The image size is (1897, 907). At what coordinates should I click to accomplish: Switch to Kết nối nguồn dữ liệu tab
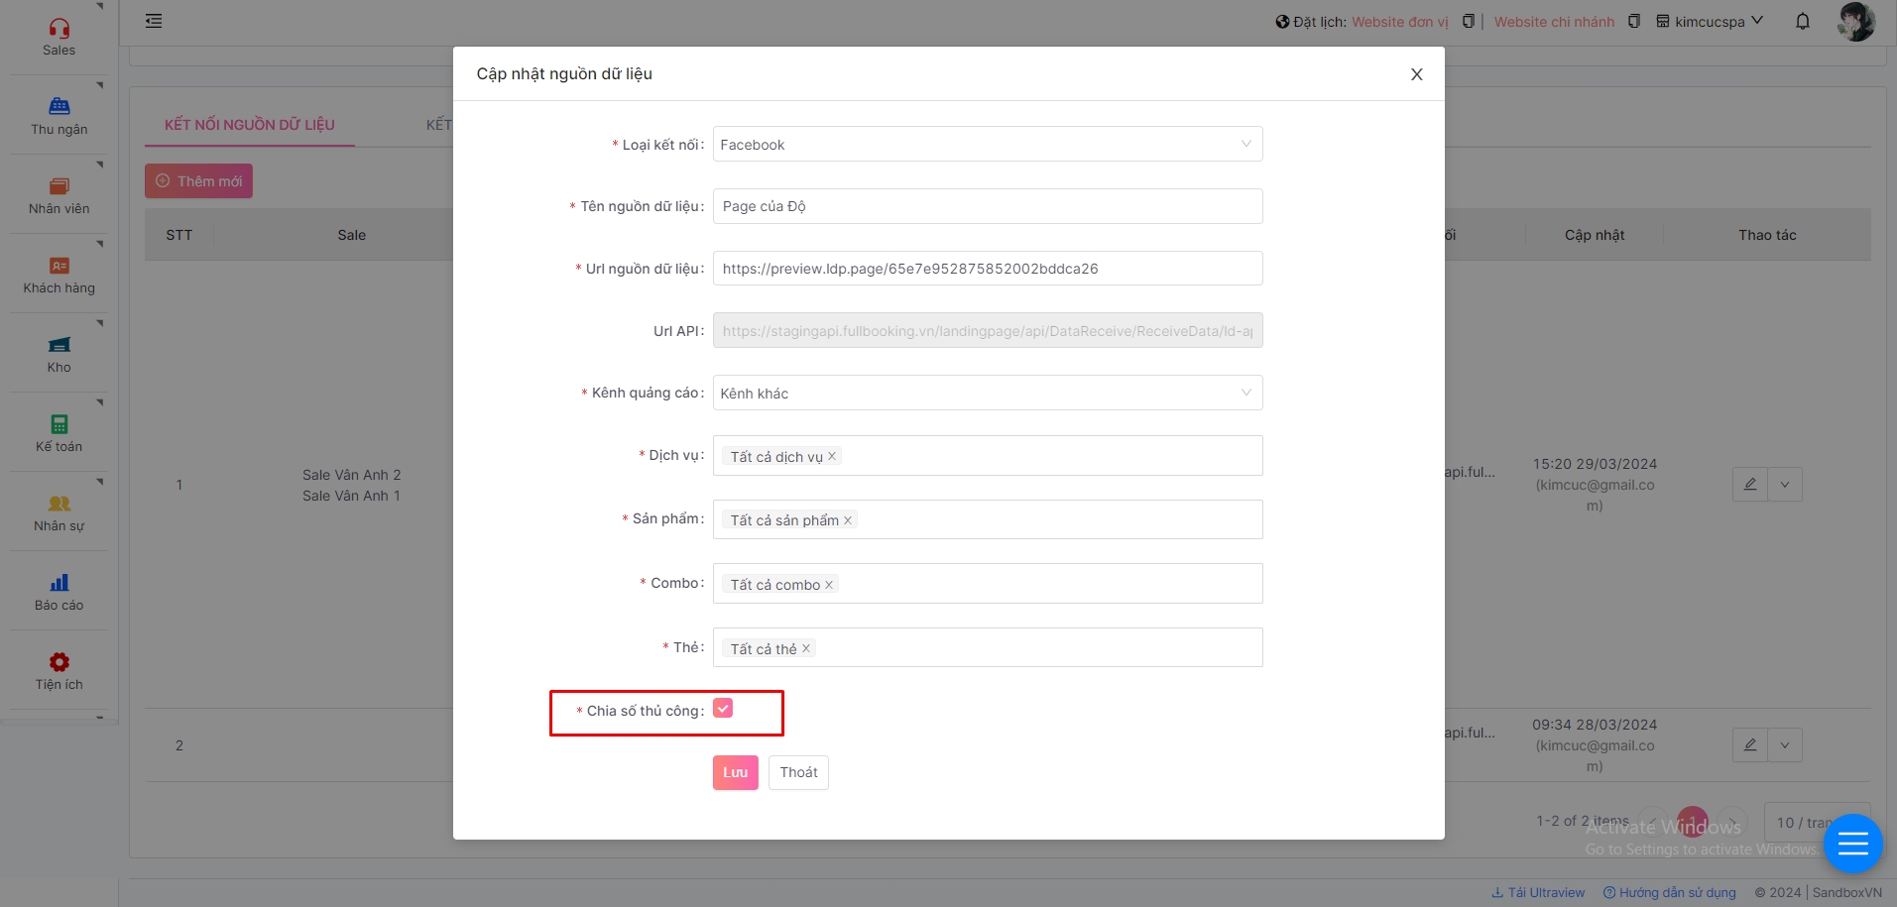tap(249, 125)
